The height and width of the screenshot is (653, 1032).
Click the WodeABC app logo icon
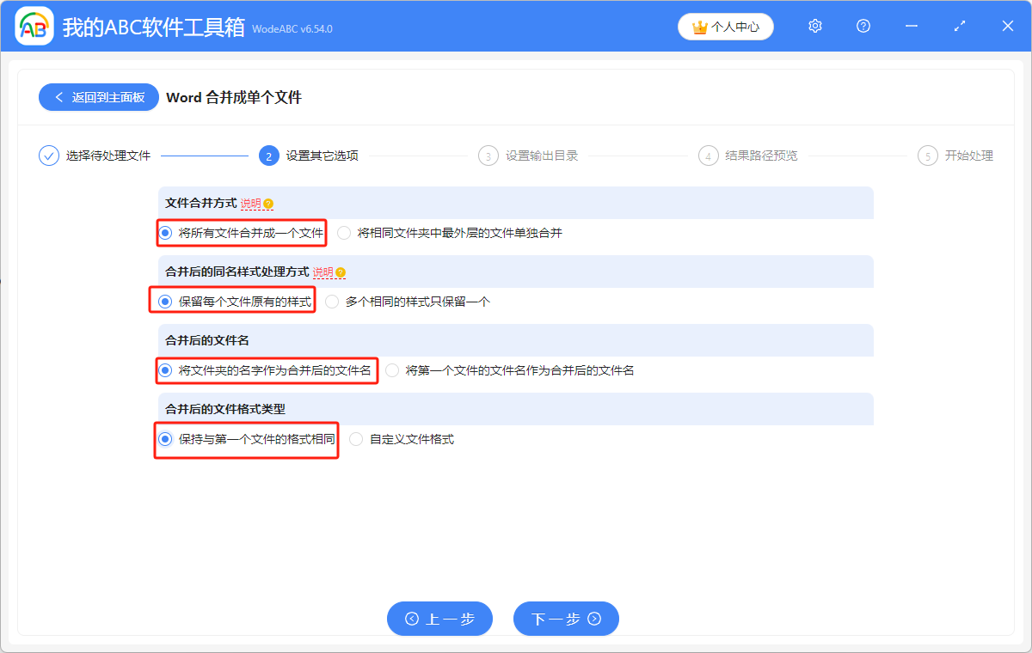(x=34, y=27)
